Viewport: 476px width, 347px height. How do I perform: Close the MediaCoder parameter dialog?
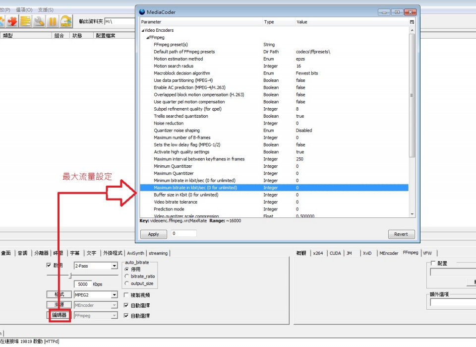(410, 12)
